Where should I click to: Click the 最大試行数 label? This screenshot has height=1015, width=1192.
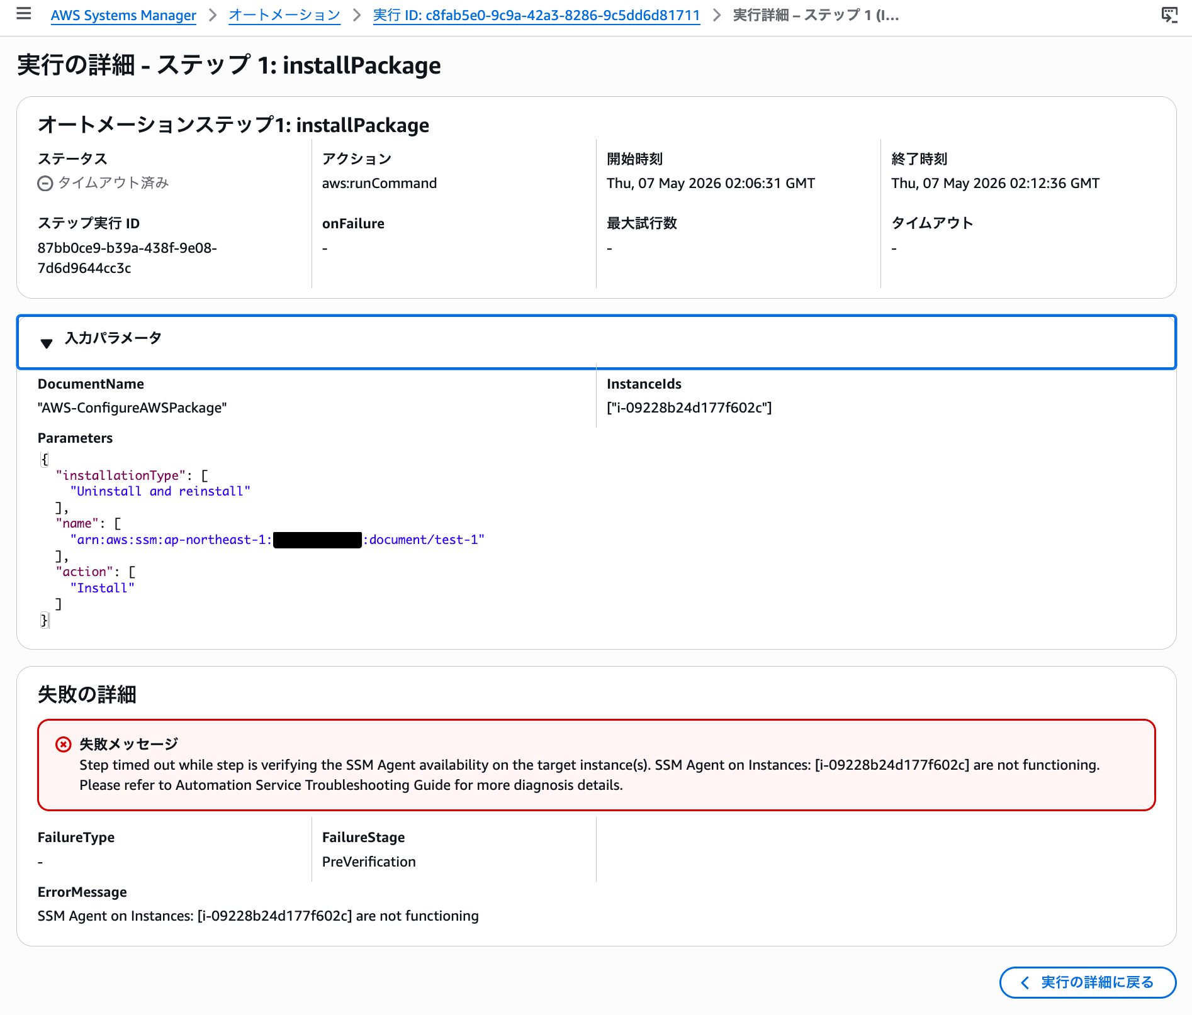pyautogui.click(x=642, y=223)
